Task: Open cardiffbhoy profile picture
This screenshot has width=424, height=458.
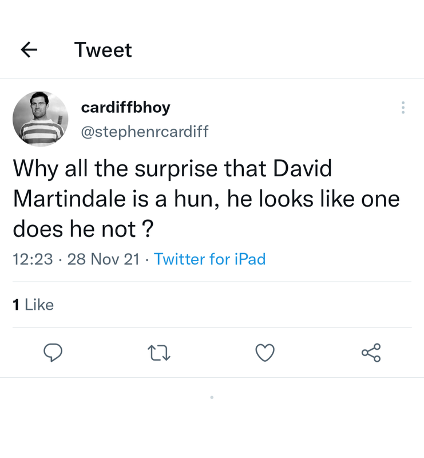Action: click(40, 119)
